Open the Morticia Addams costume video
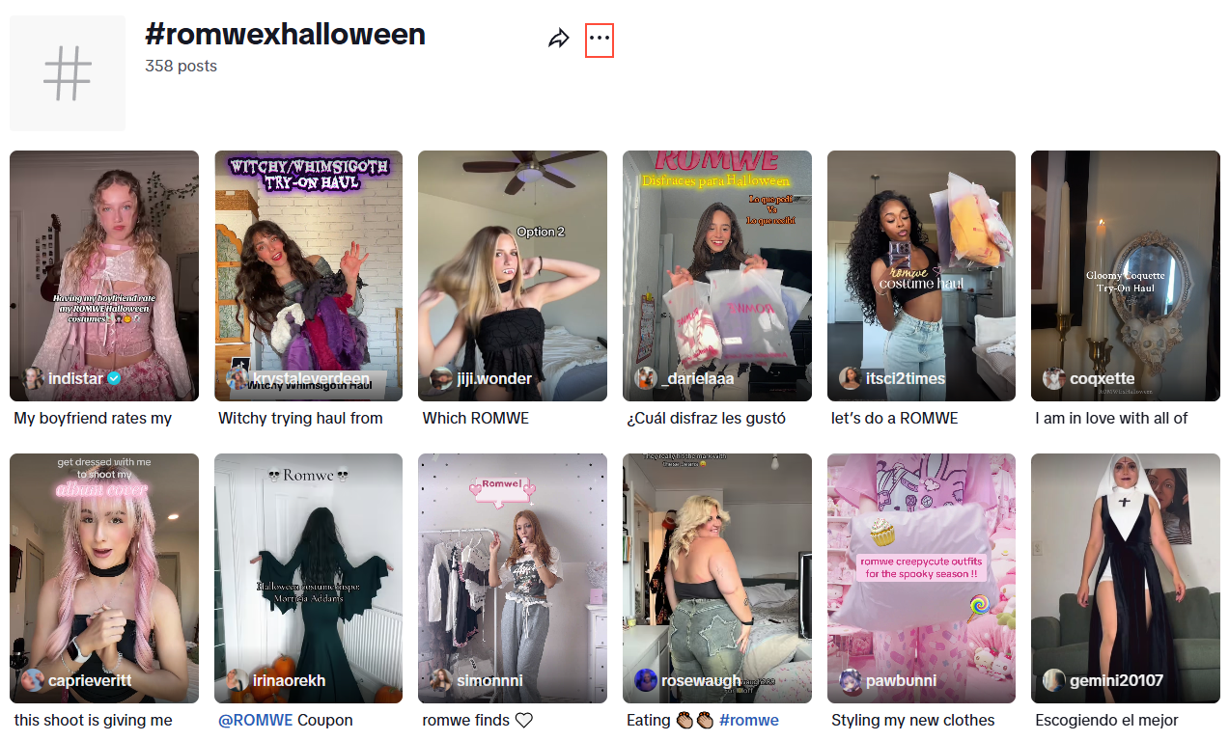The height and width of the screenshot is (741, 1229). click(309, 578)
